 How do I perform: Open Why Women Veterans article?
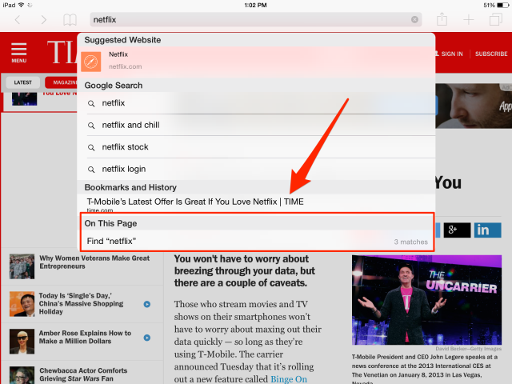tap(94, 262)
